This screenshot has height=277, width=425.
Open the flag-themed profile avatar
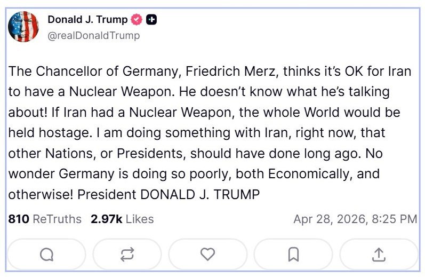click(x=24, y=27)
